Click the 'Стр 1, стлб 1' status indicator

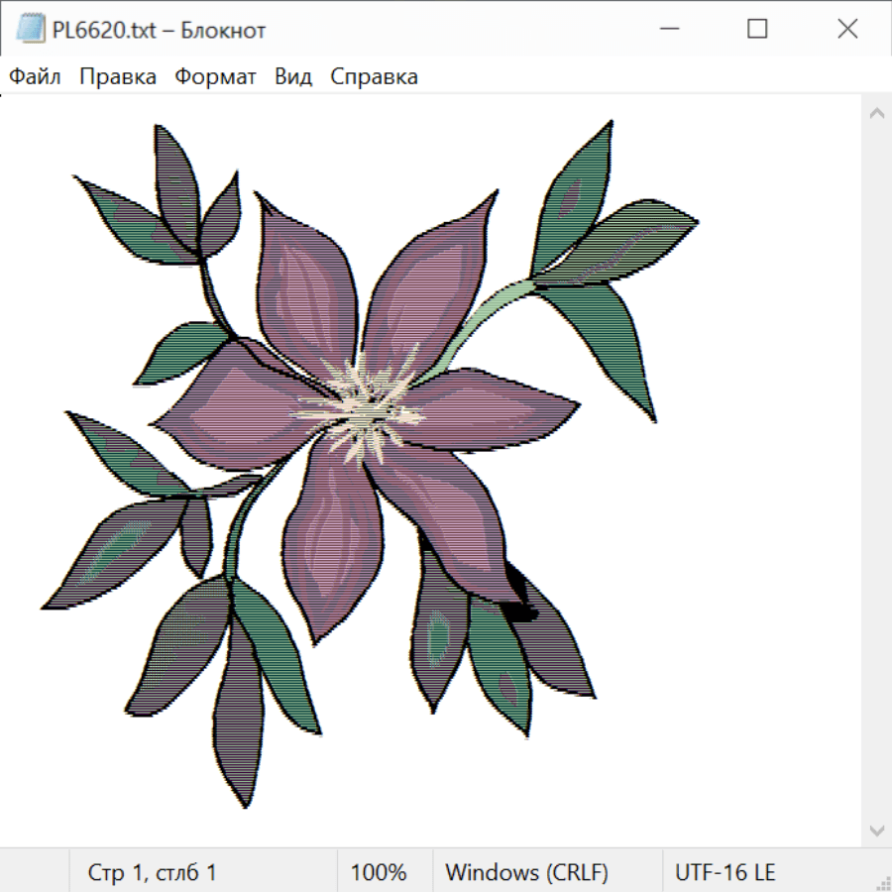coord(153,873)
